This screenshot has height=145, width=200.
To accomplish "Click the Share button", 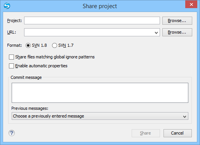I will click(146, 133).
